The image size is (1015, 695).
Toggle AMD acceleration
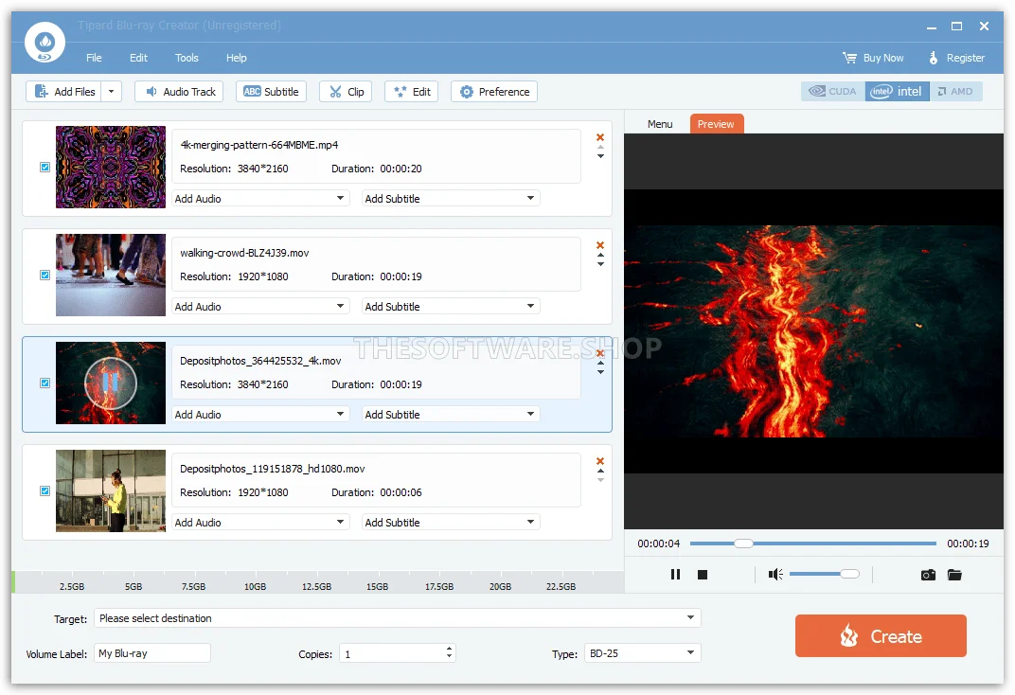coord(955,91)
